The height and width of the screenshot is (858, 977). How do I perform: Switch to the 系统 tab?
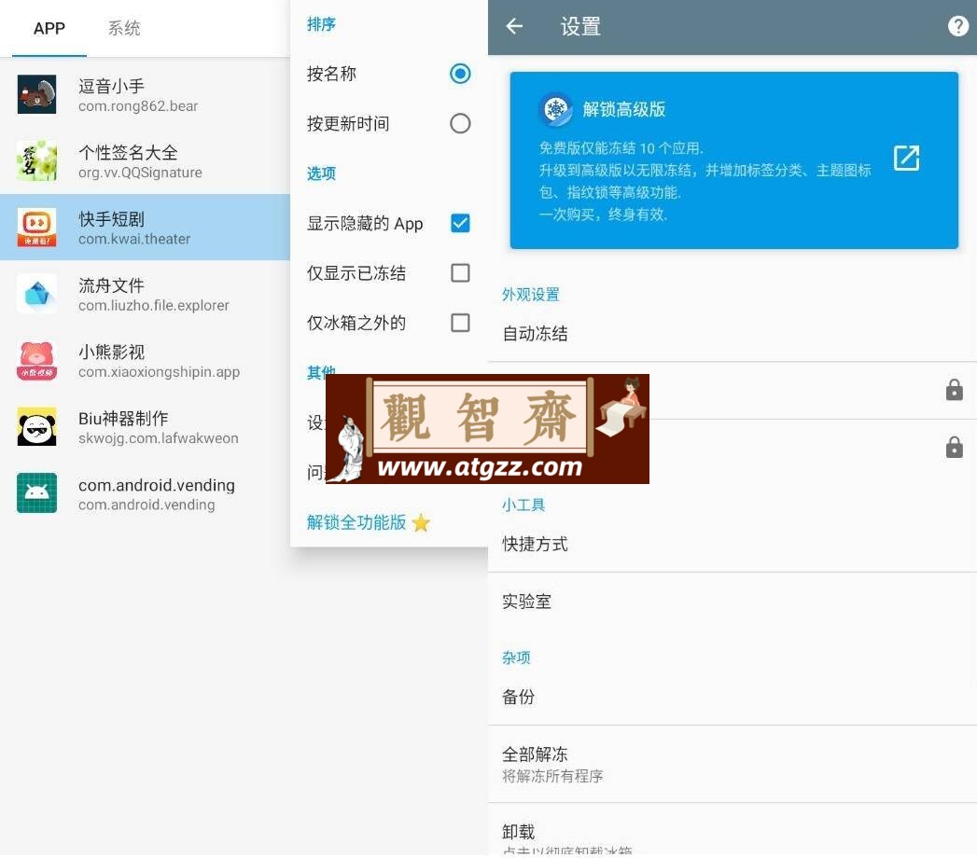pos(124,28)
